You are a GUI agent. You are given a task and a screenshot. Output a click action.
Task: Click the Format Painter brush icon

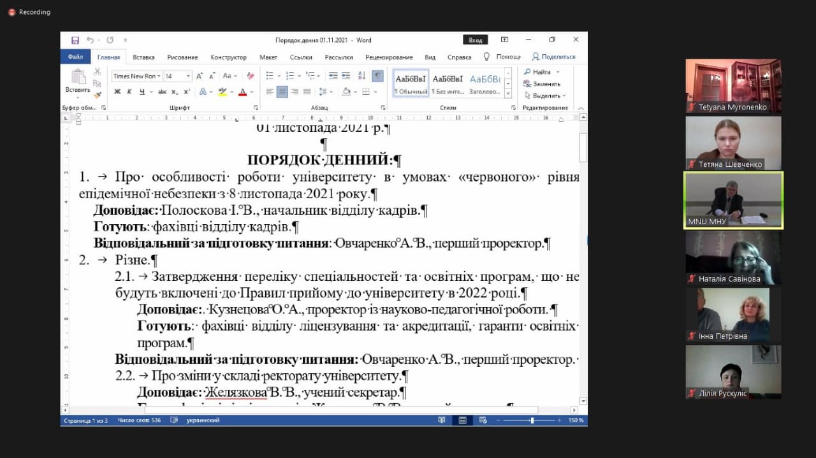tap(98, 95)
